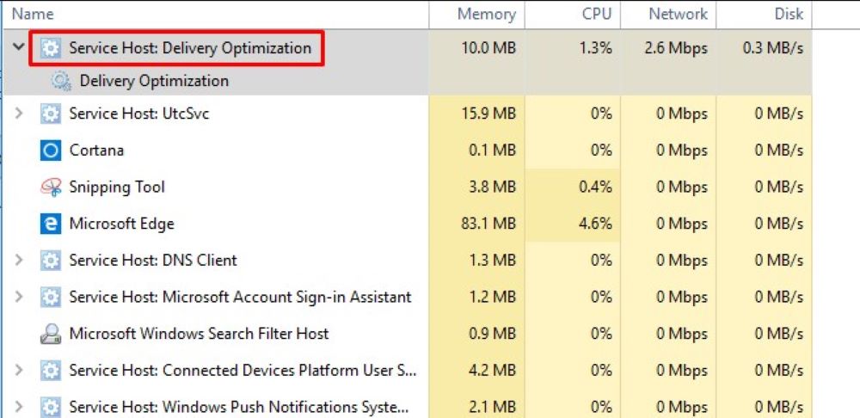860x418 pixels.
Task: Click the Service Host: Delivery Optimization gear icon
Action: [x=51, y=48]
